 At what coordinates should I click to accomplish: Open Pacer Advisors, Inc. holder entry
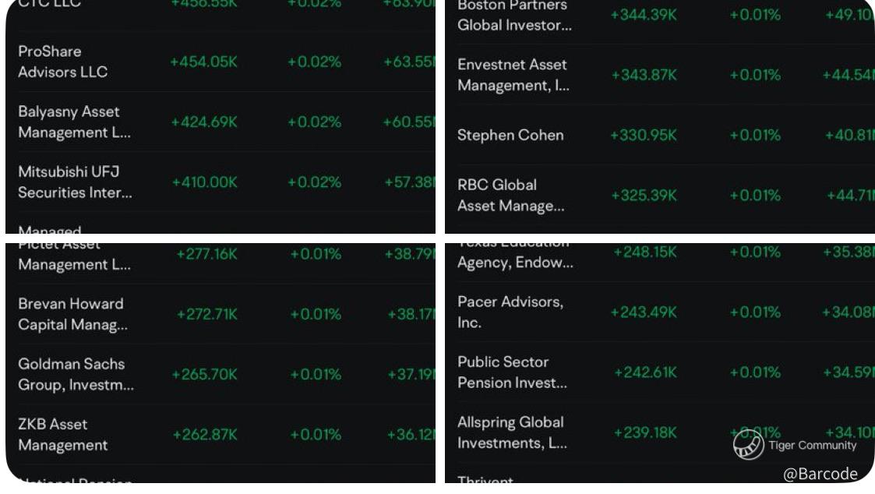click(x=510, y=312)
